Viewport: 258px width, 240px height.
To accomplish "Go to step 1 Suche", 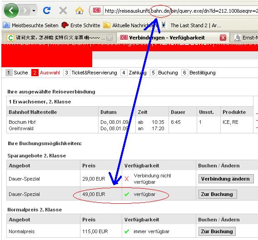I will pyautogui.click(x=17, y=73).
